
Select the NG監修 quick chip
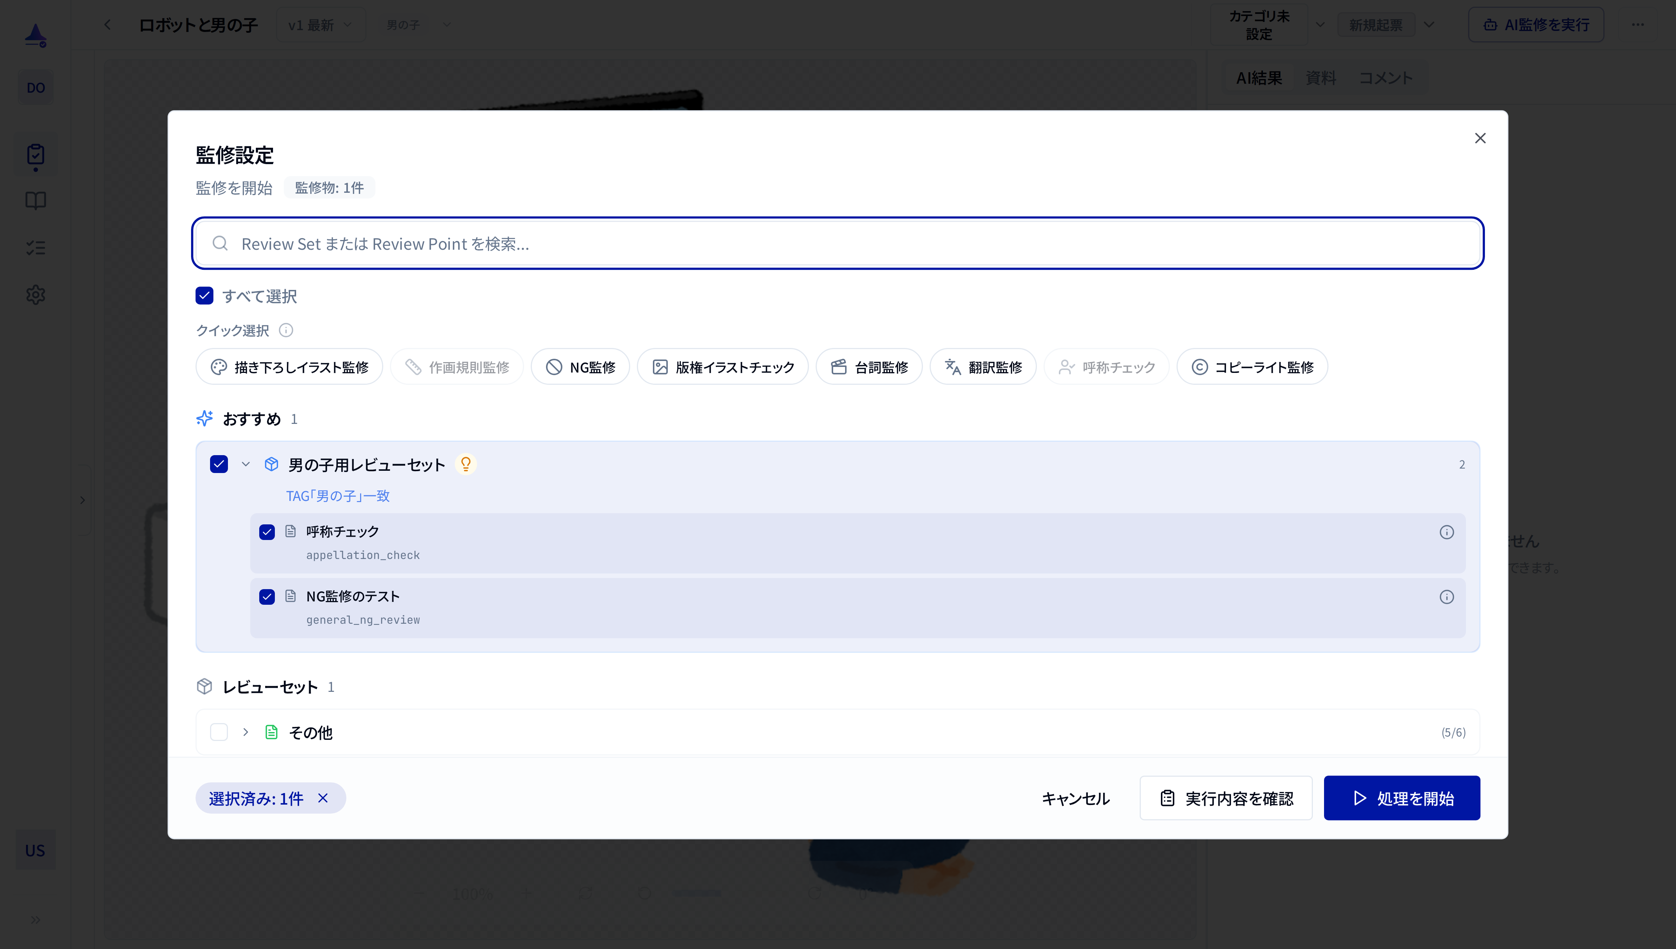(580, 367)
